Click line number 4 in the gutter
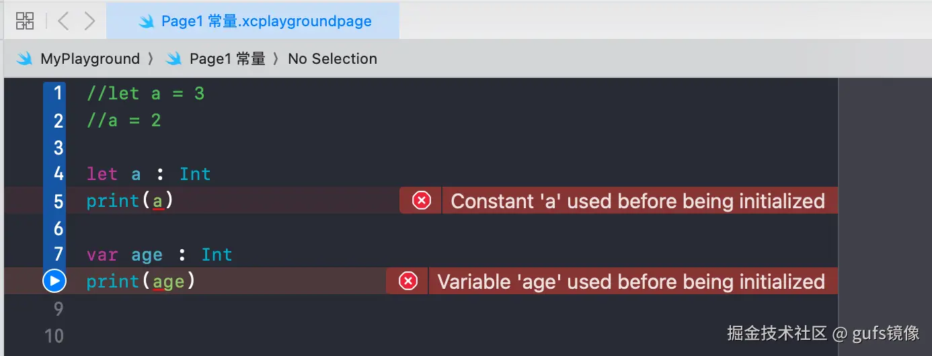 point(58,174)
